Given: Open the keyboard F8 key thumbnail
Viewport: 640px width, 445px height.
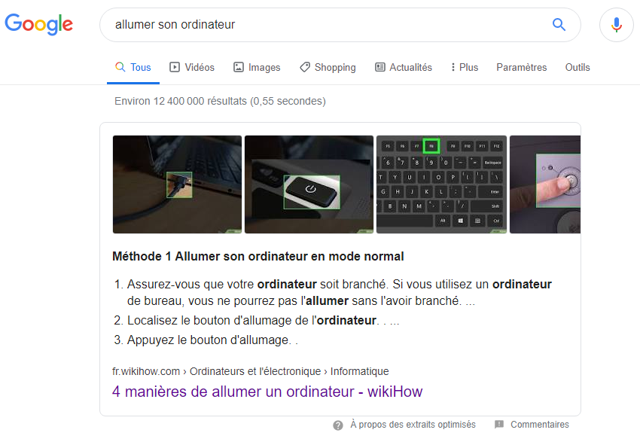Looking at the screenshot, I should click(441, 184).
